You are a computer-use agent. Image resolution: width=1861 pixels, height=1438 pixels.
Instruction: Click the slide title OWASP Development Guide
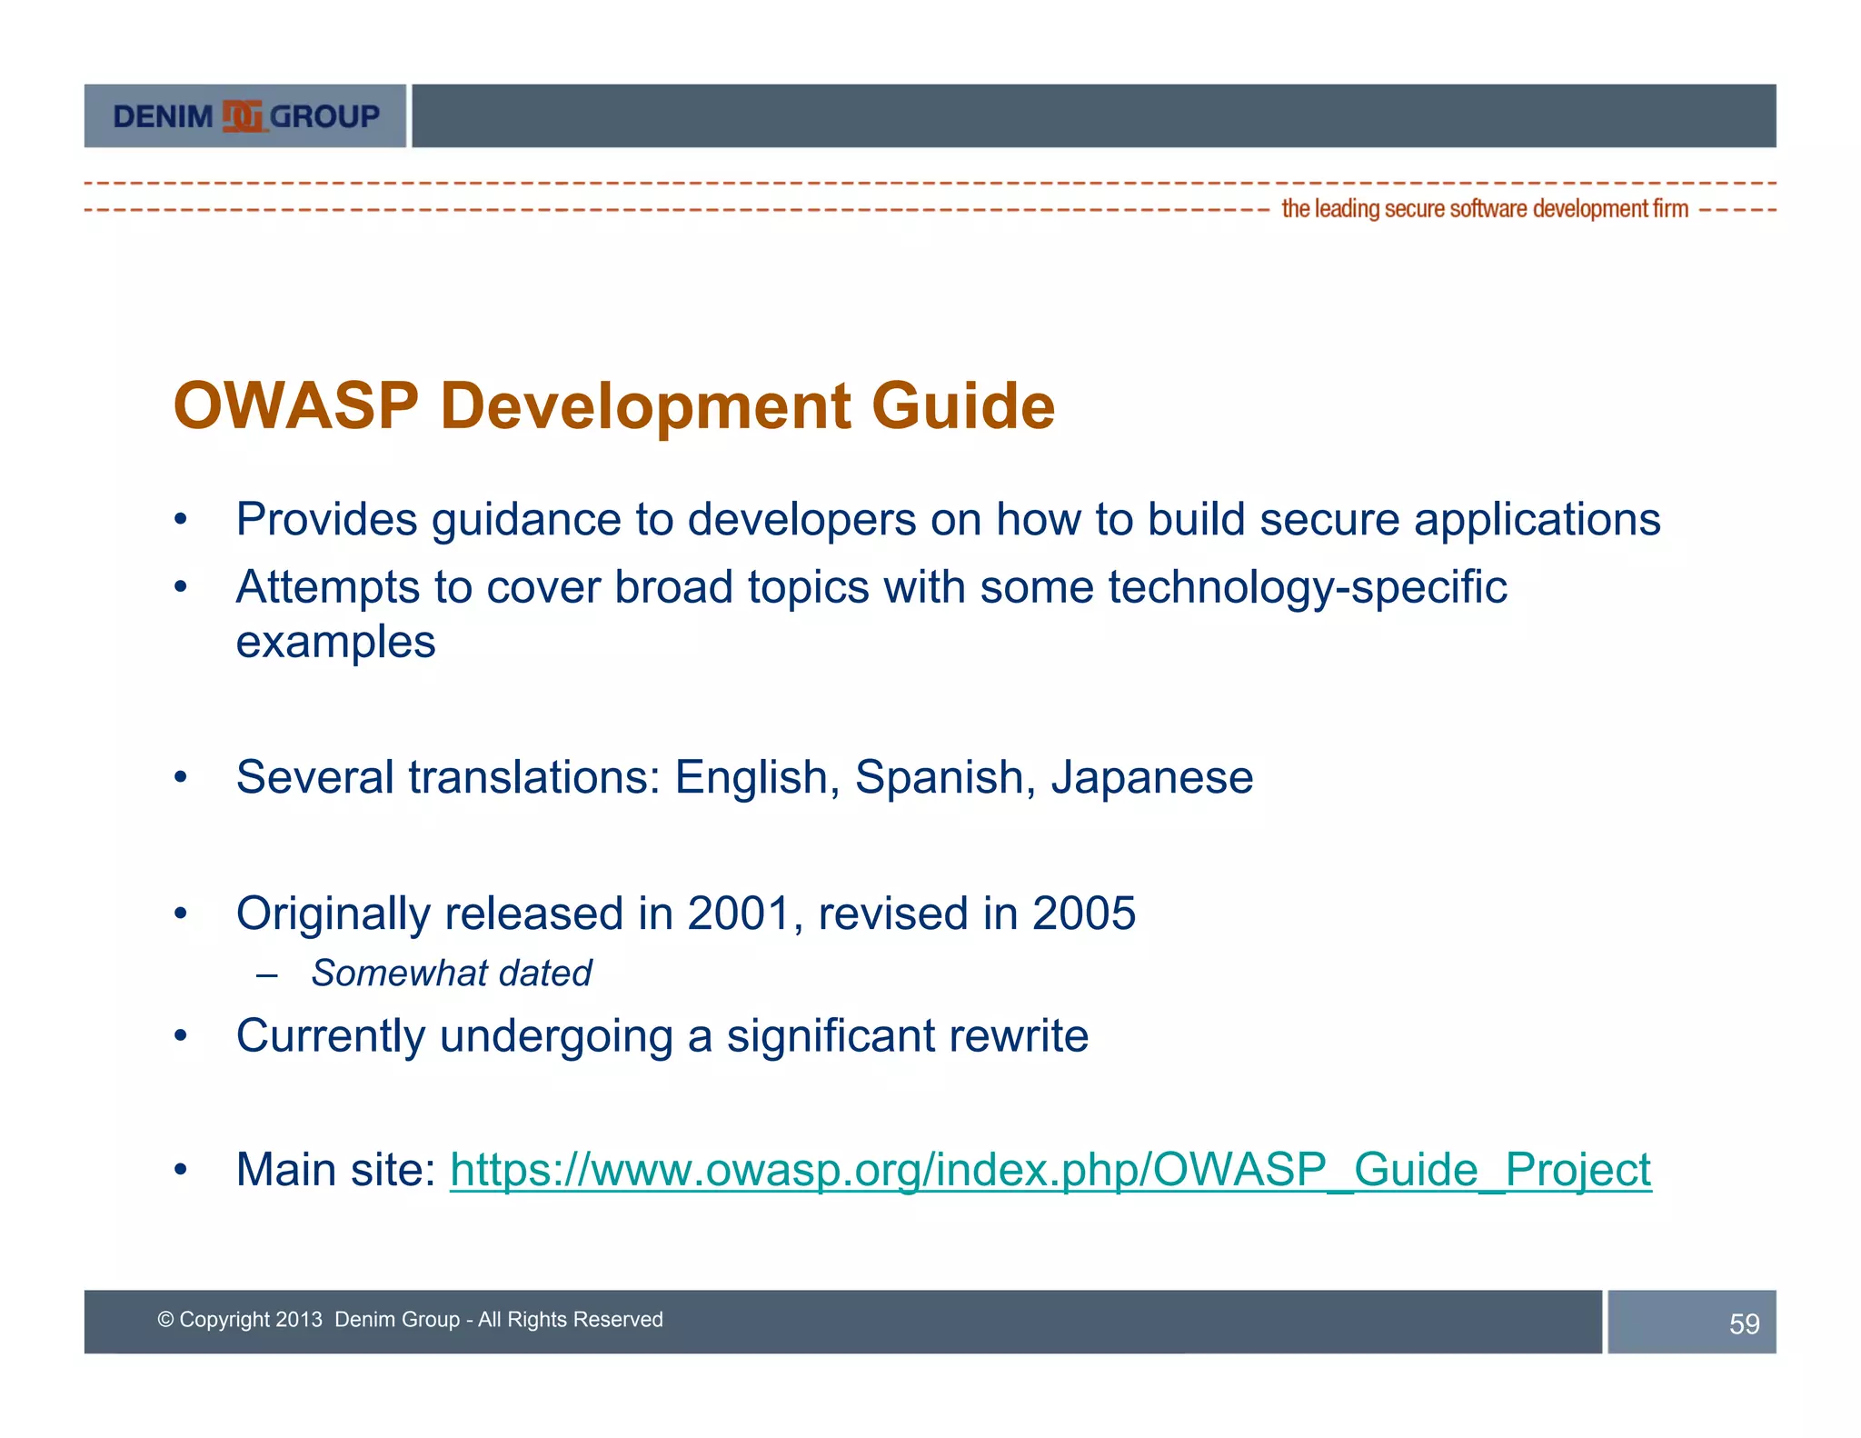[614, 405]
